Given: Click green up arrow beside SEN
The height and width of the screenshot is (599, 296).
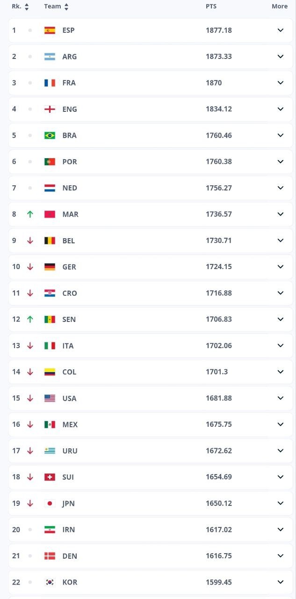Looking at the screenshot, I should pyautogui.click(x=30, y=319).
